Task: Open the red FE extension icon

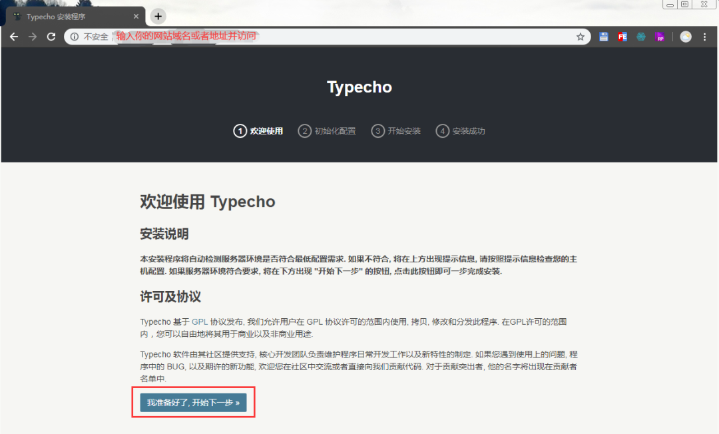Action: pyautogui.click(x=622, y=37)
